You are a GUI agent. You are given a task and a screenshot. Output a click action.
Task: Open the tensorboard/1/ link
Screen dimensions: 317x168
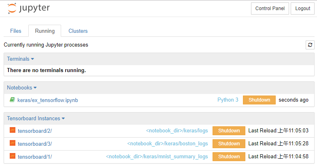point(35,157)
